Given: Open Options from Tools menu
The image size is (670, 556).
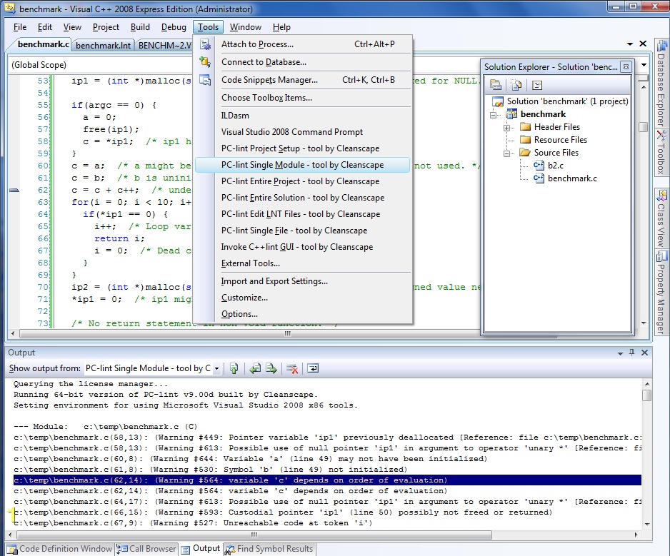Looking at the screenshot, I should (303, 314).
